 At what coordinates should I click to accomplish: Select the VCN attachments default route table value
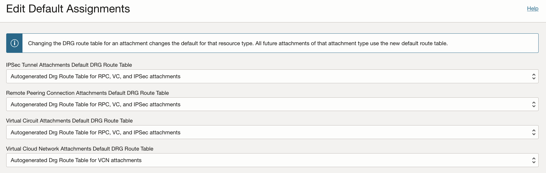click(76, 160)
